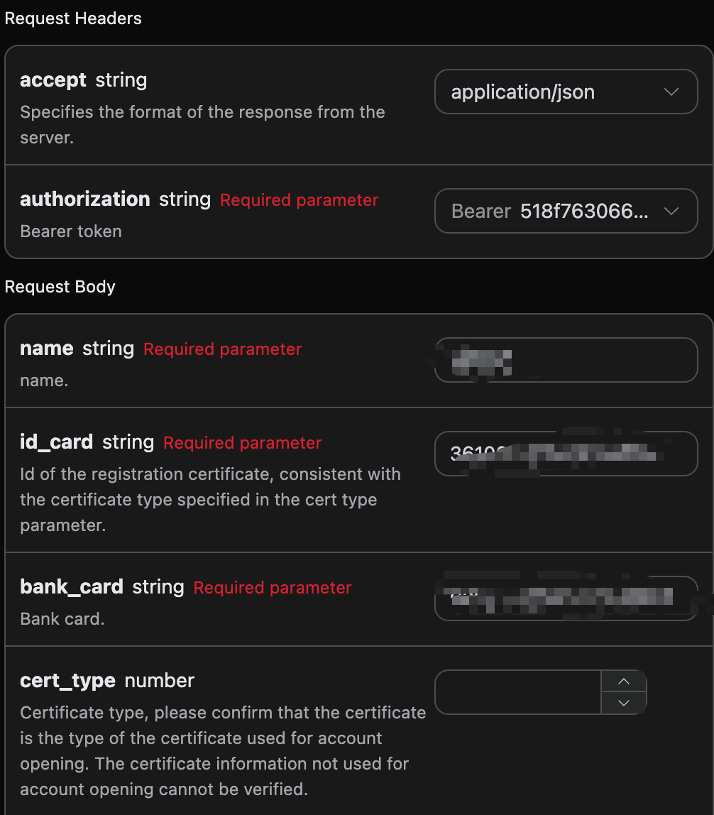Click into the id_card input box

[565, 454]
